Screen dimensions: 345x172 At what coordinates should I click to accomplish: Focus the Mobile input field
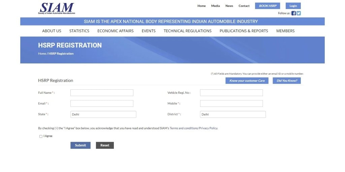(231, 103)
